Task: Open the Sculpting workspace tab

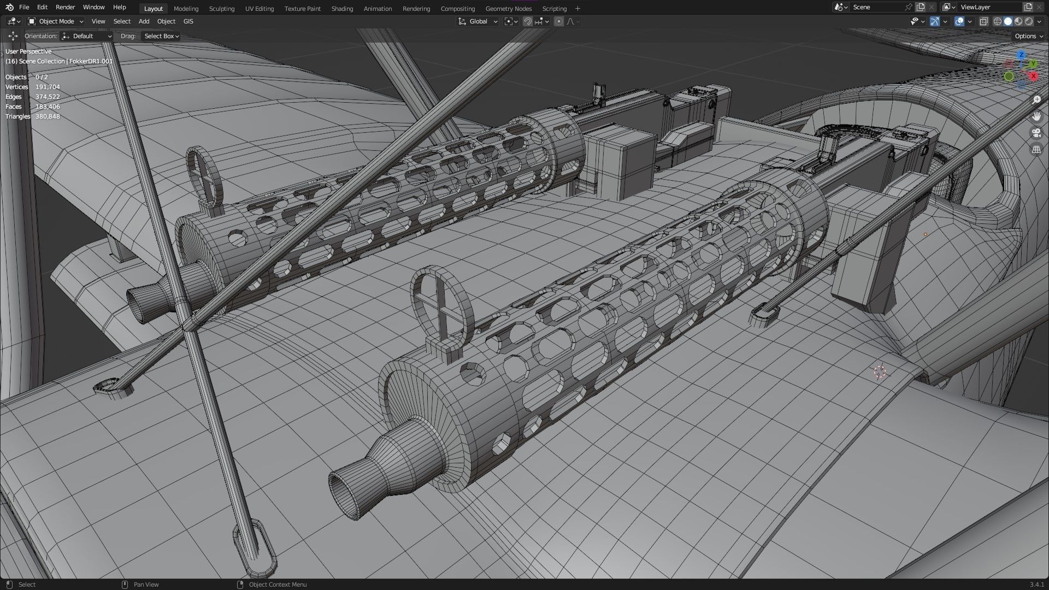Action: (x=221, y=9)
